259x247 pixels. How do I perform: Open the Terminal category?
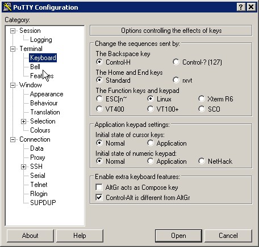[31, 49]
